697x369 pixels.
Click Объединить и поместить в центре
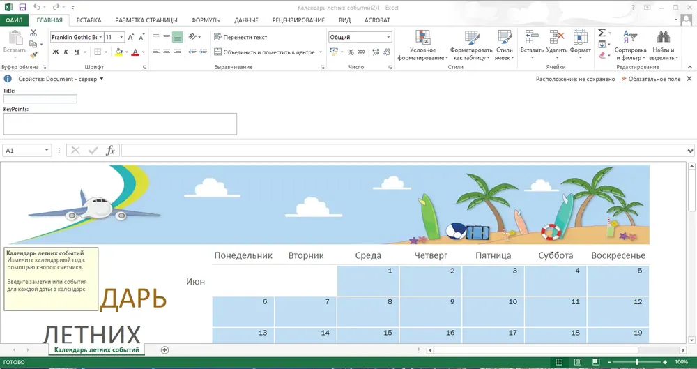click(268, 52)
